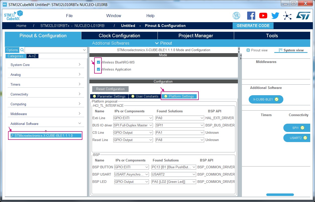Viewport: 315px width, 202px height.
Task: Click the System view horizontal scrollbar
Action: pyautogui.click(x=280, y=195)
